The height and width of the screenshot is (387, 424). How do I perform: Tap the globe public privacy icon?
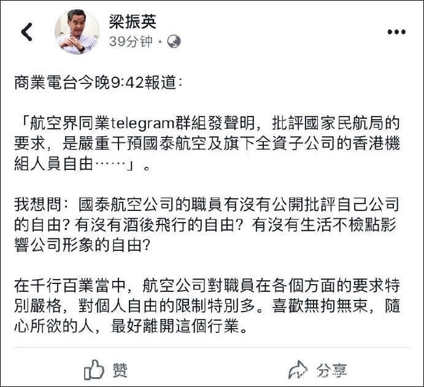[x=174, y=41]
